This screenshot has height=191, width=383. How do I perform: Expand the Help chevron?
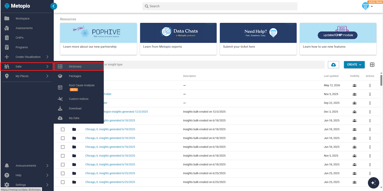[47, 175]
